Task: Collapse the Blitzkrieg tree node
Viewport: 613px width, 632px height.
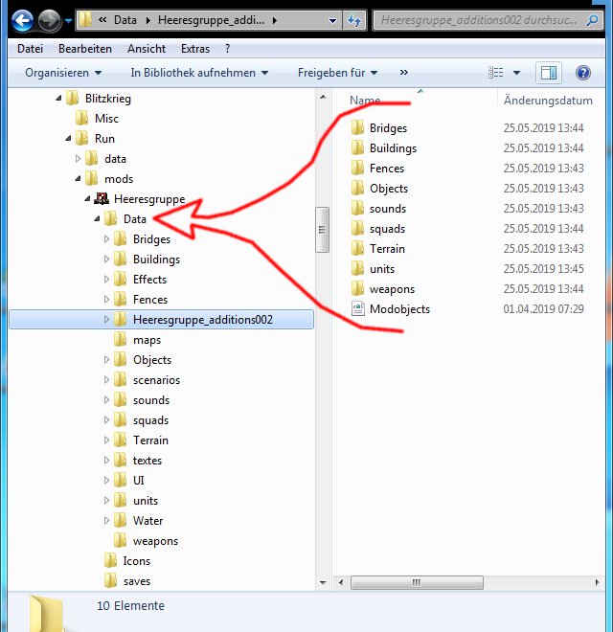Action: [58, 98]
